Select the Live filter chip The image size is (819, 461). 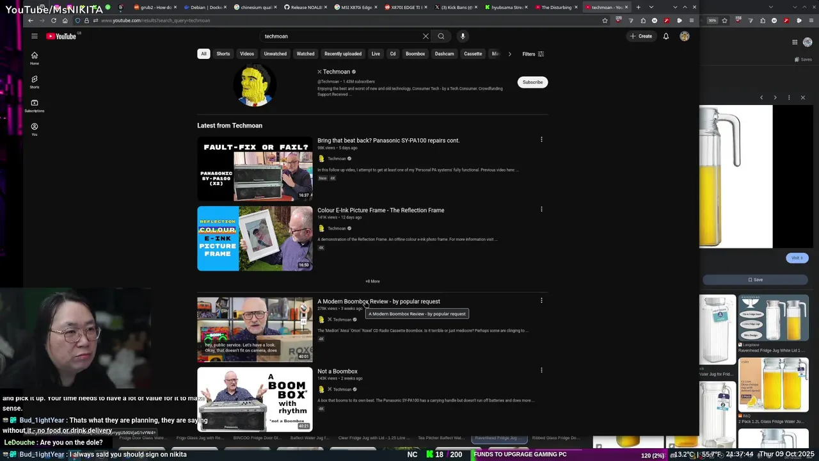coord(376,54)
